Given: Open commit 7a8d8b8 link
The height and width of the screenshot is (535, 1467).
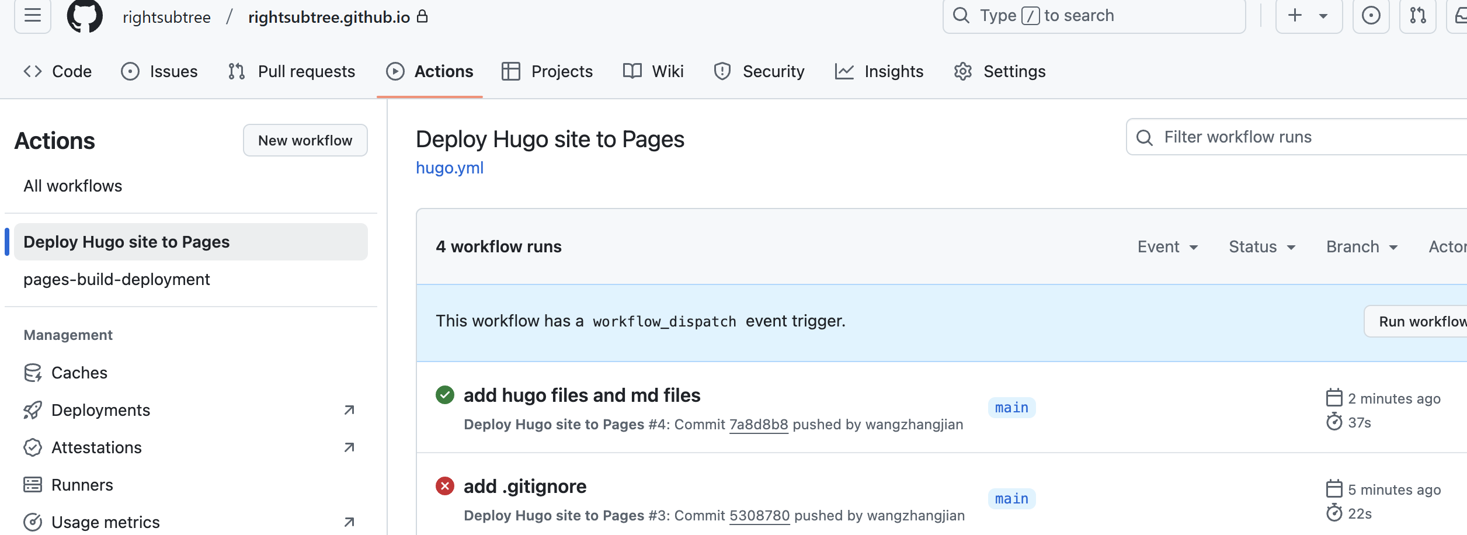Looking at the screenshot, I should 759,425.
